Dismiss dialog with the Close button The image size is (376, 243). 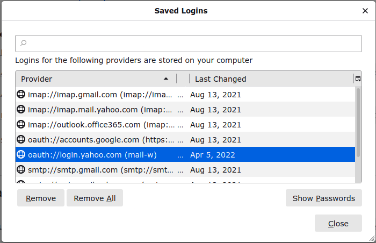(338, 223)
